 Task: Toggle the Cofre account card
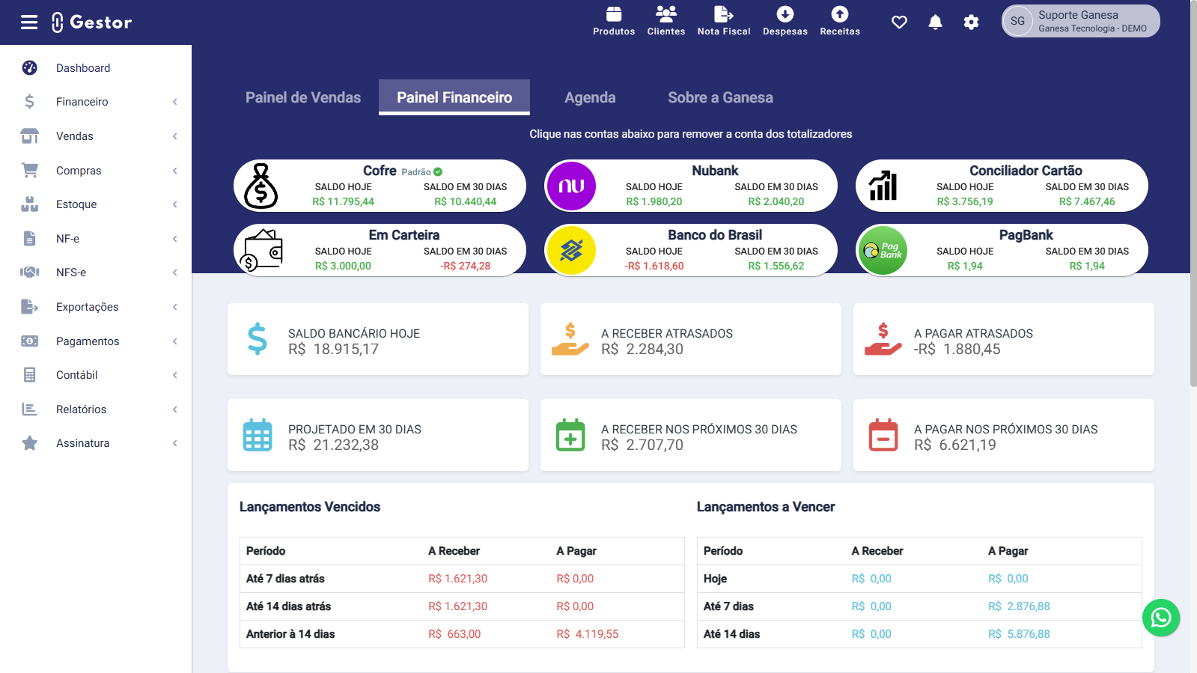pos(380,186)
